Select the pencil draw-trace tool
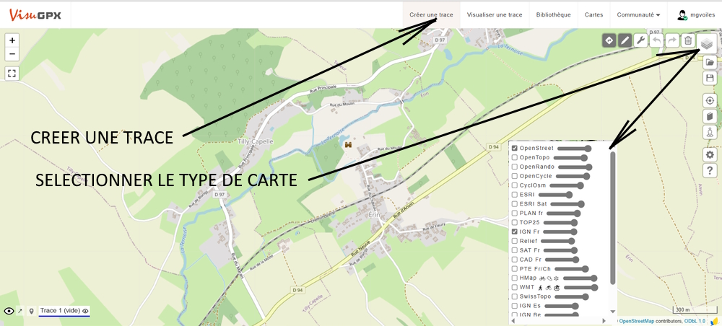This screenshot has width=722, height=326. click(x=625, y=40)
